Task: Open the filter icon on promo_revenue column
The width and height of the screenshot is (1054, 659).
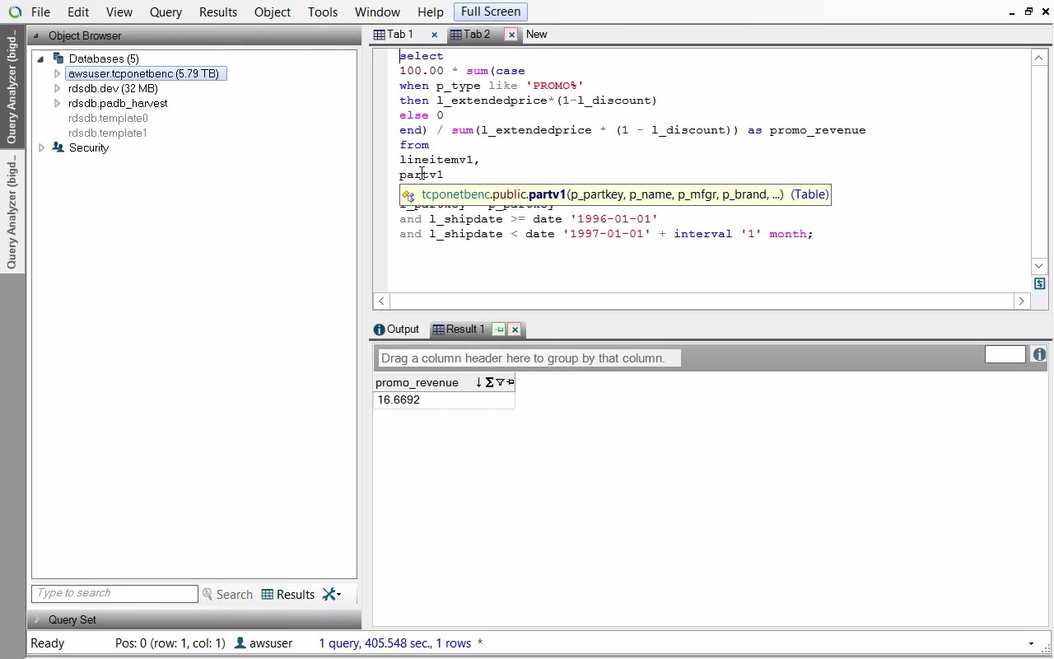Action: point(500,382)
